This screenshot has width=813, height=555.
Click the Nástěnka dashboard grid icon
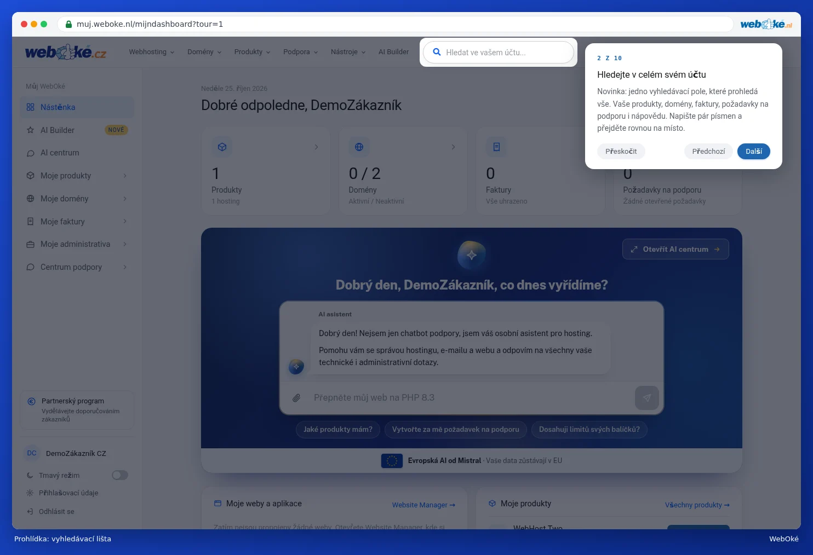pos(31,107)
